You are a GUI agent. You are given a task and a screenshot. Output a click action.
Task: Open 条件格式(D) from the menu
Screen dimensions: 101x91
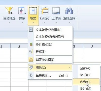[50, 44]
